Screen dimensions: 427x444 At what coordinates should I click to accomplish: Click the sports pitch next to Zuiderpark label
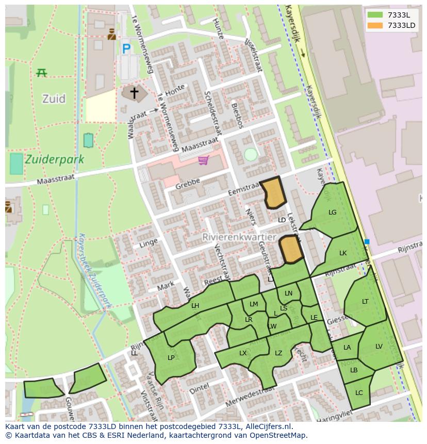(17, 163)
